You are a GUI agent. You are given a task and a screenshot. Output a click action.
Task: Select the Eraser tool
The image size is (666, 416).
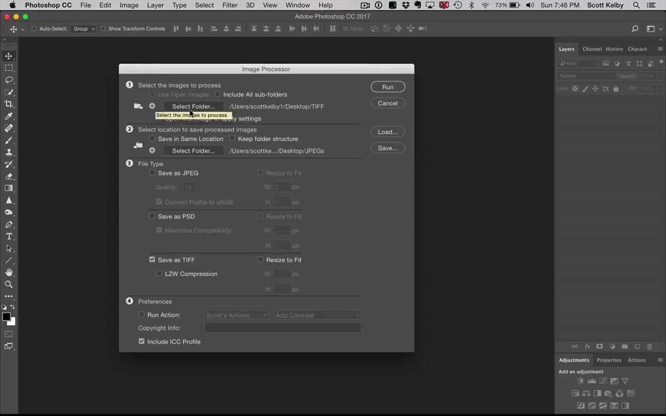tap(9, 176)
